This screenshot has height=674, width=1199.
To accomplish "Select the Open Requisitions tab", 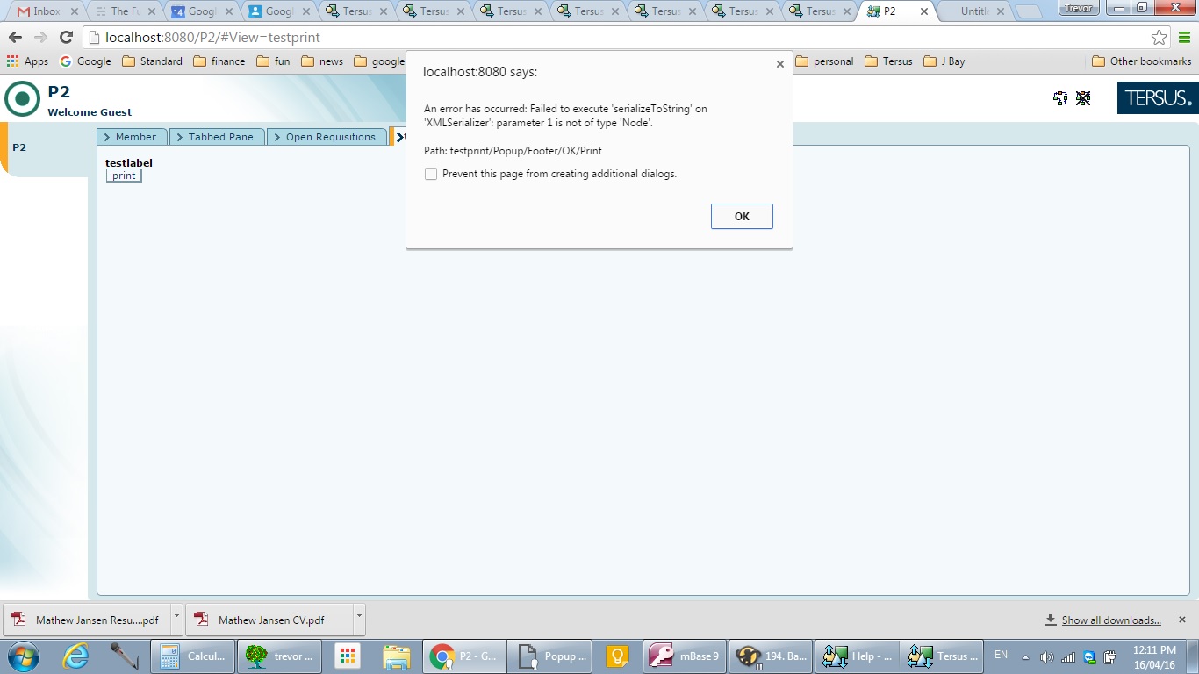I will coord(326,137).
